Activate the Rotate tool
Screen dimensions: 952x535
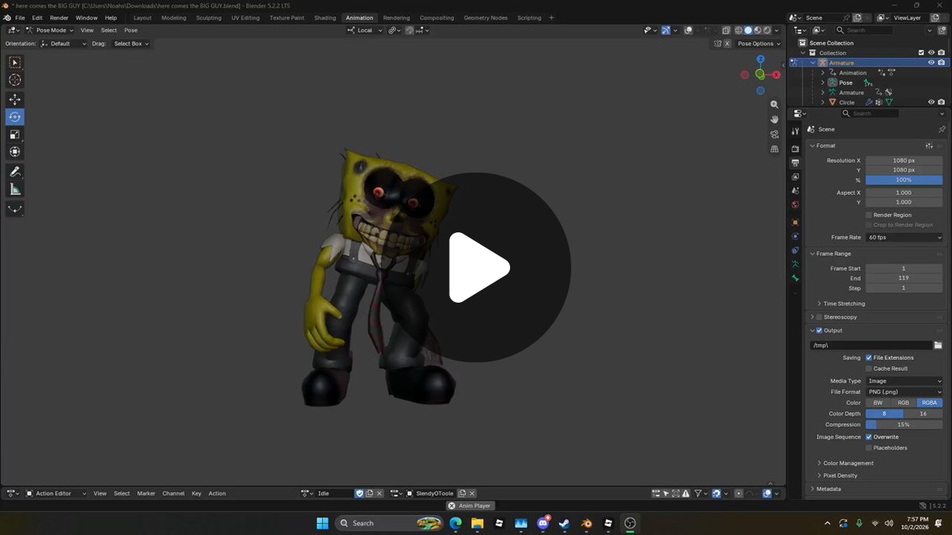(x=15, y=117)
